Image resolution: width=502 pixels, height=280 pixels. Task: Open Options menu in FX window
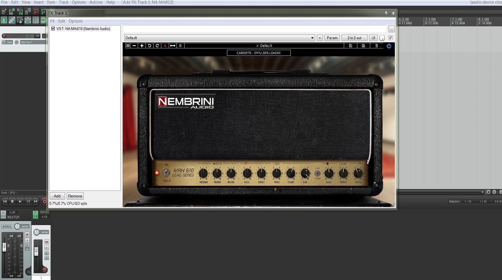[x=76, y=21]
